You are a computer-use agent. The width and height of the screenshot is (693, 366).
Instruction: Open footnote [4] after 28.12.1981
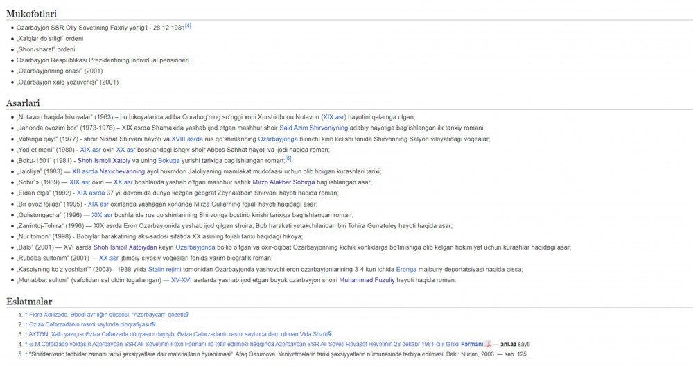click(x=188, y=26)
